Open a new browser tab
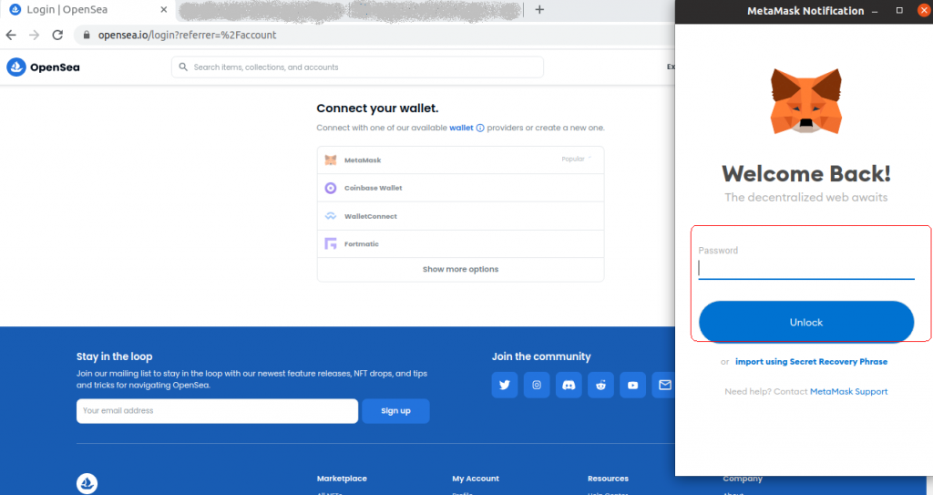933x495 pixels. click(539, 9)
